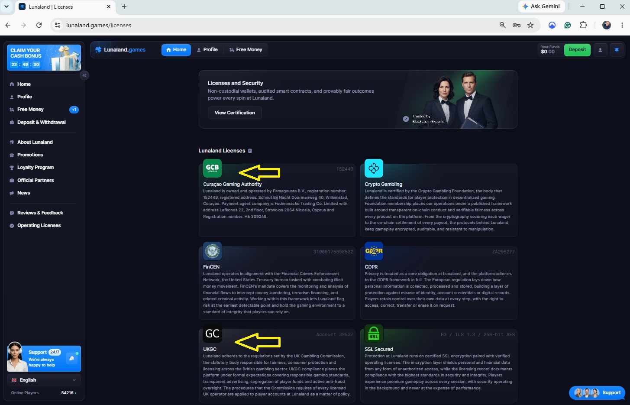Open the About Lunaland page
The height and width of the screenshot is (405, 630).
coord(44,142)
